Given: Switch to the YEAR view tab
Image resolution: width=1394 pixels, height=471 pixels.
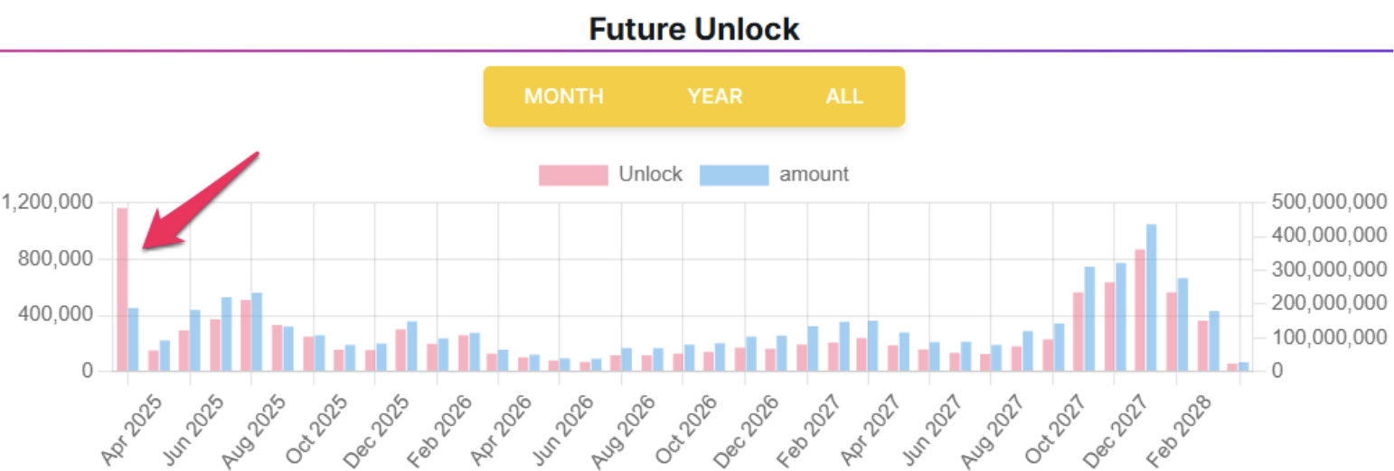Looking at the screenshot, I should 714,97.
